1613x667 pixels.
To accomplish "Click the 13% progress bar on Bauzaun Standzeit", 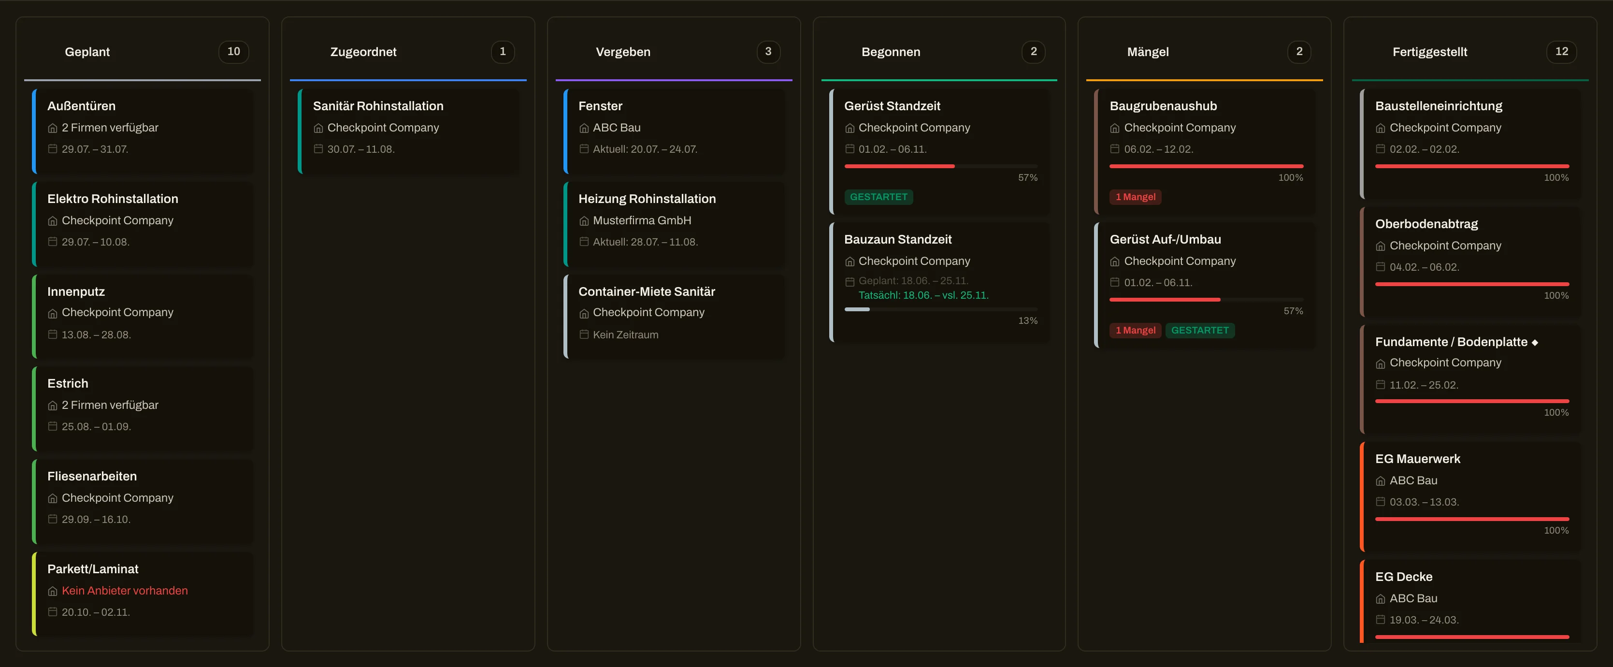I will (x=940, y=309).
